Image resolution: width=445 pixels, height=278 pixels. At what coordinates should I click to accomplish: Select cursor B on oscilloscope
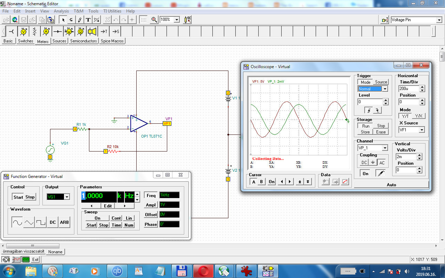pos(261,182)
